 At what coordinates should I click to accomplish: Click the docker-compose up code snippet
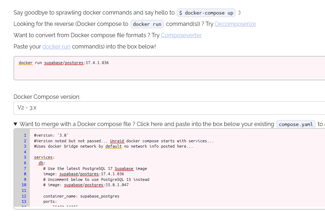tap(206, 13)
